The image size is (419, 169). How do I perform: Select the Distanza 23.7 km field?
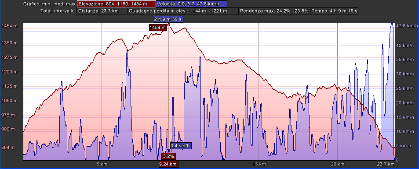click(x=102, y=11)
